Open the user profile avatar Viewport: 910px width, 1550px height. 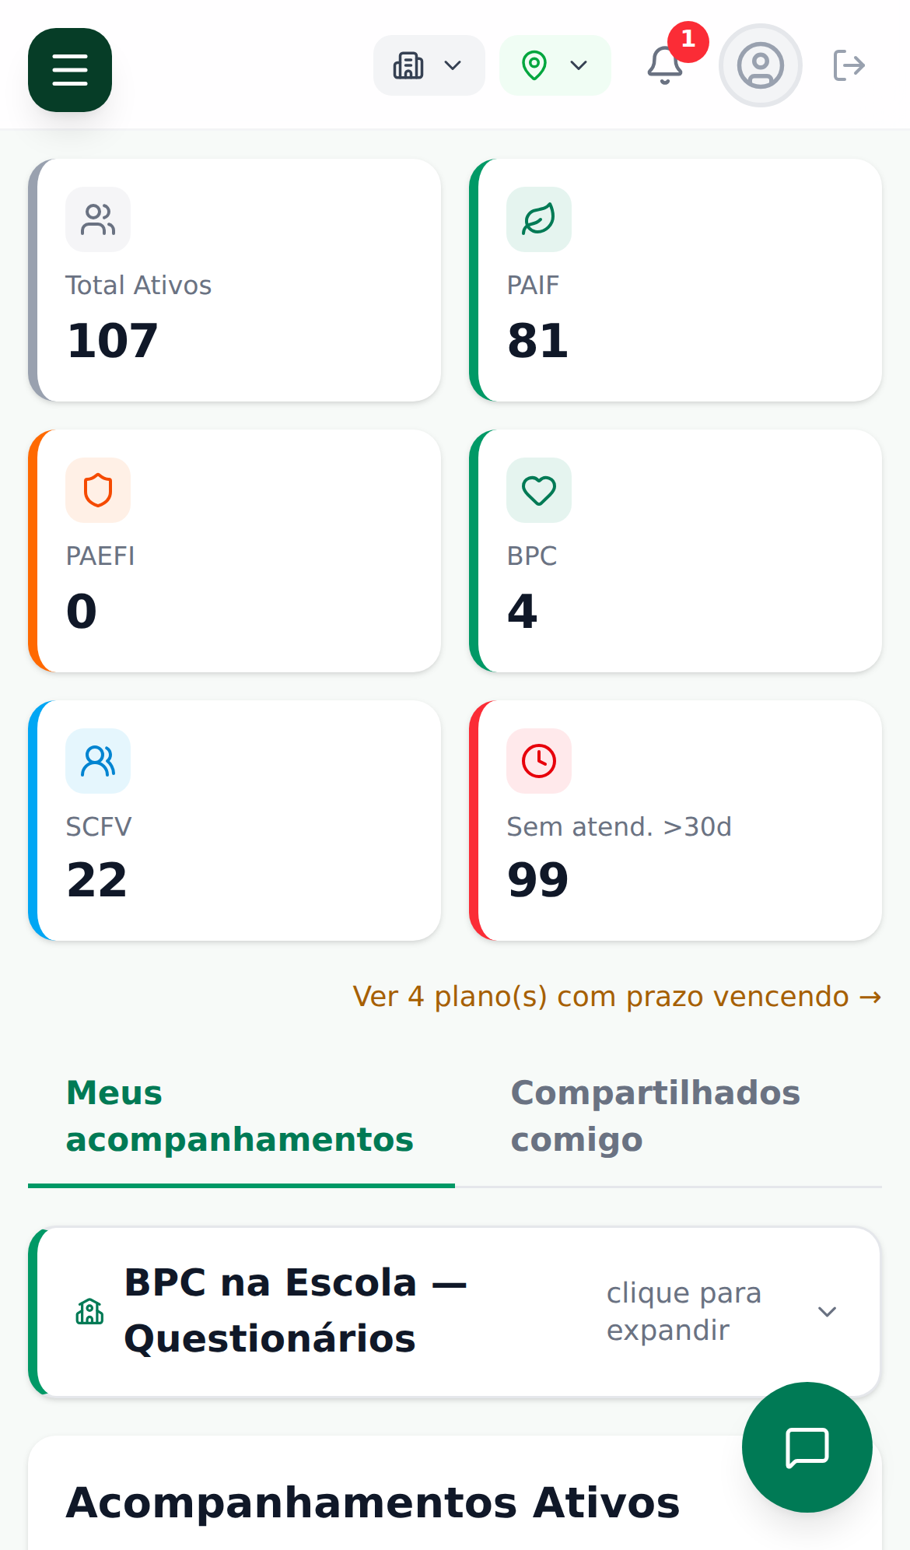[760, 65]
